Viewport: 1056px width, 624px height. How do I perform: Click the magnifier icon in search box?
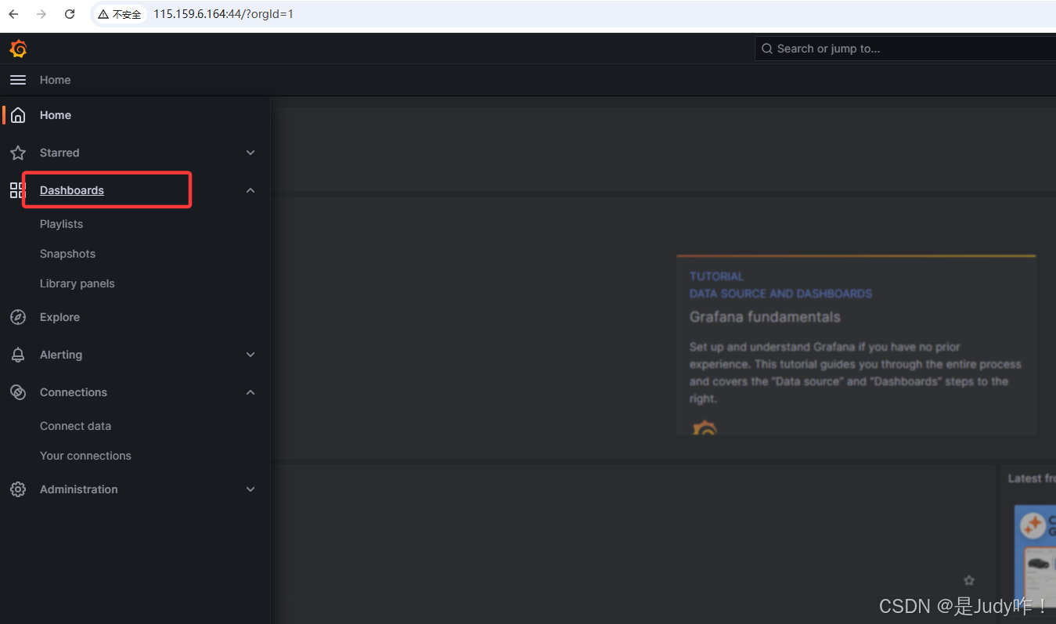767,49
